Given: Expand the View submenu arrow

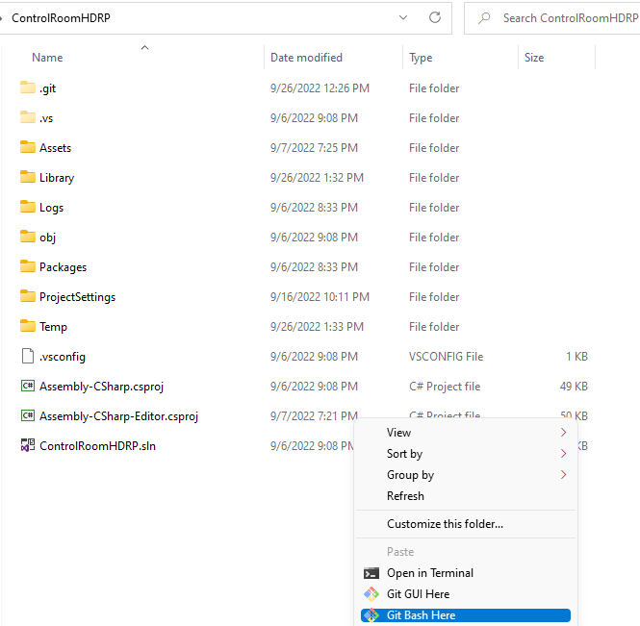Looking at the screenshot, I should pyautogui.click(x=564, y=433).
